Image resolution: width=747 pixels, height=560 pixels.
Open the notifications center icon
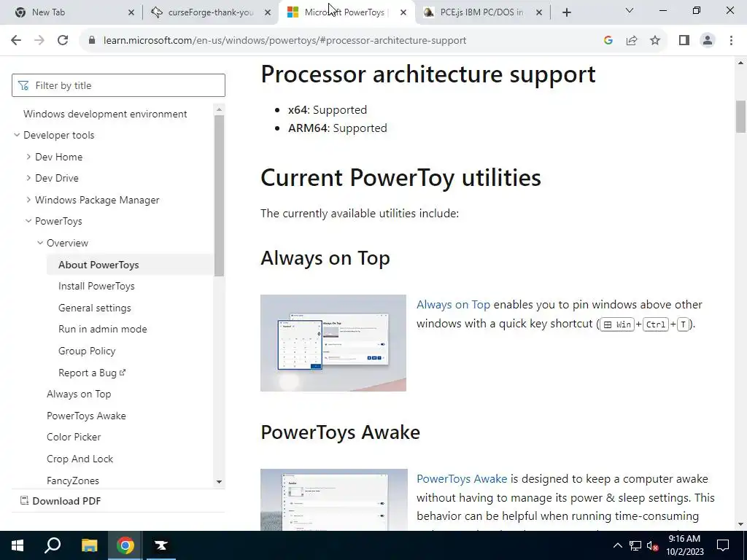coord(723,545)
